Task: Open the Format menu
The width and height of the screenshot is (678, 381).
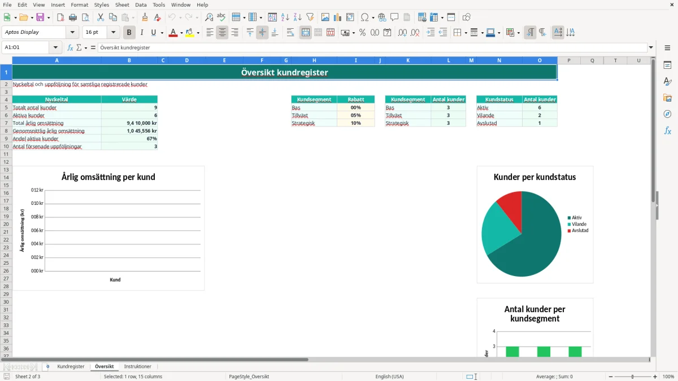Action: [x=79, y=5]
